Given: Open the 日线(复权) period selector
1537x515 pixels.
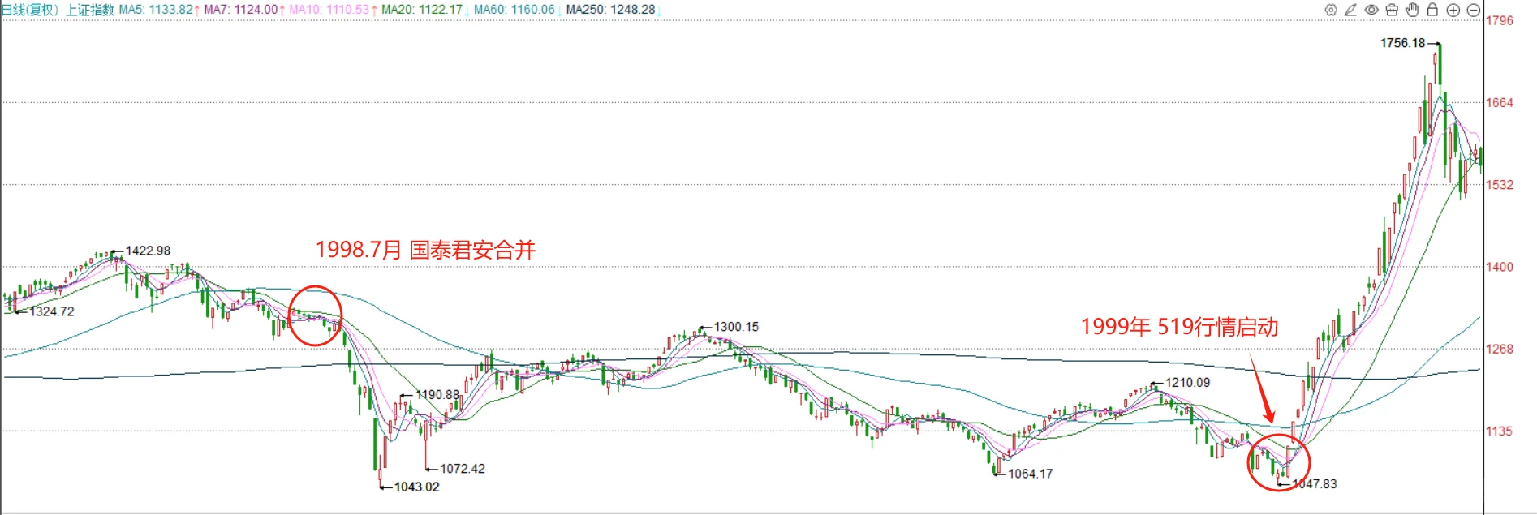Looking at the screenshot, I should (30, 10).
